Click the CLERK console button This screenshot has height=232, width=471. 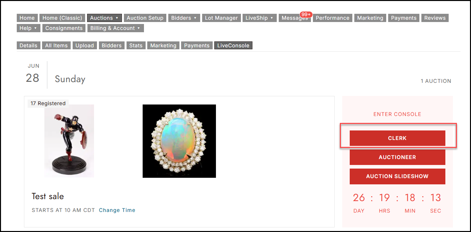(397, 138)
